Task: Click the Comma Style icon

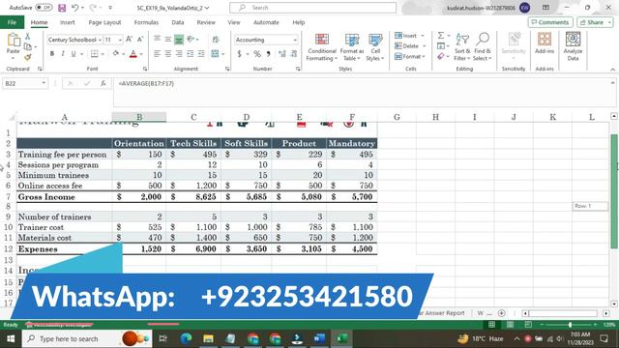Action: coord(269,54)
